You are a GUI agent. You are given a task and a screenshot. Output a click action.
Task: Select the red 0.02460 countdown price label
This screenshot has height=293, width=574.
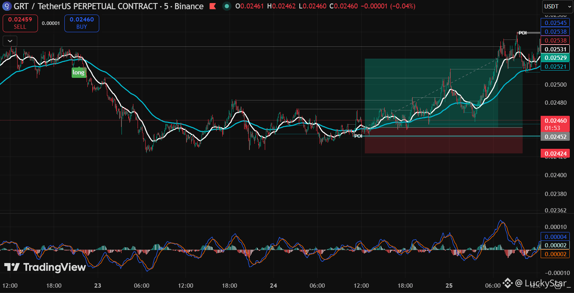(555, 124)
